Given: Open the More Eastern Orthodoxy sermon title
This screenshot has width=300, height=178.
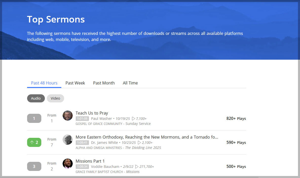Looking at the screenshot, I should coord(147,137).
